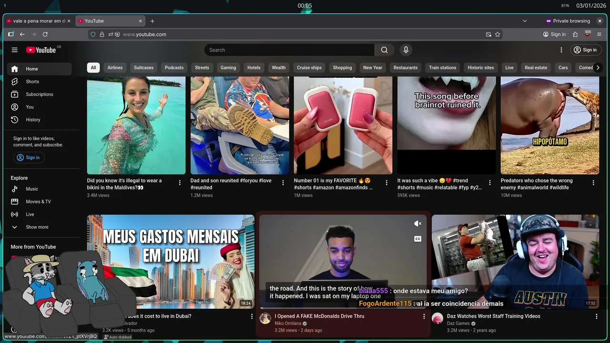Viewport: 610px width, 343px height.
Task: Open 'This song before brainrot' short thumbnail
Action: (x=447, y=125)
